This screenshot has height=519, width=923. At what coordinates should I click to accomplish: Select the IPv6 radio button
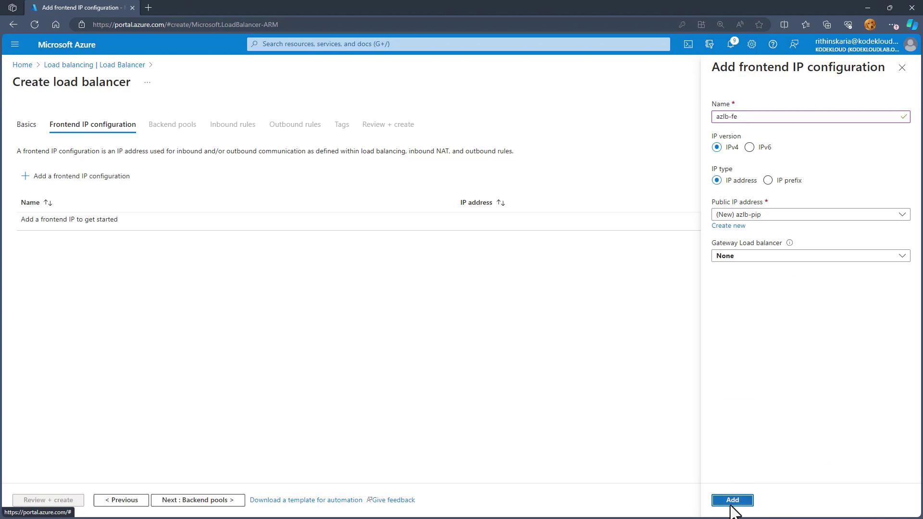tap(749, 148)
